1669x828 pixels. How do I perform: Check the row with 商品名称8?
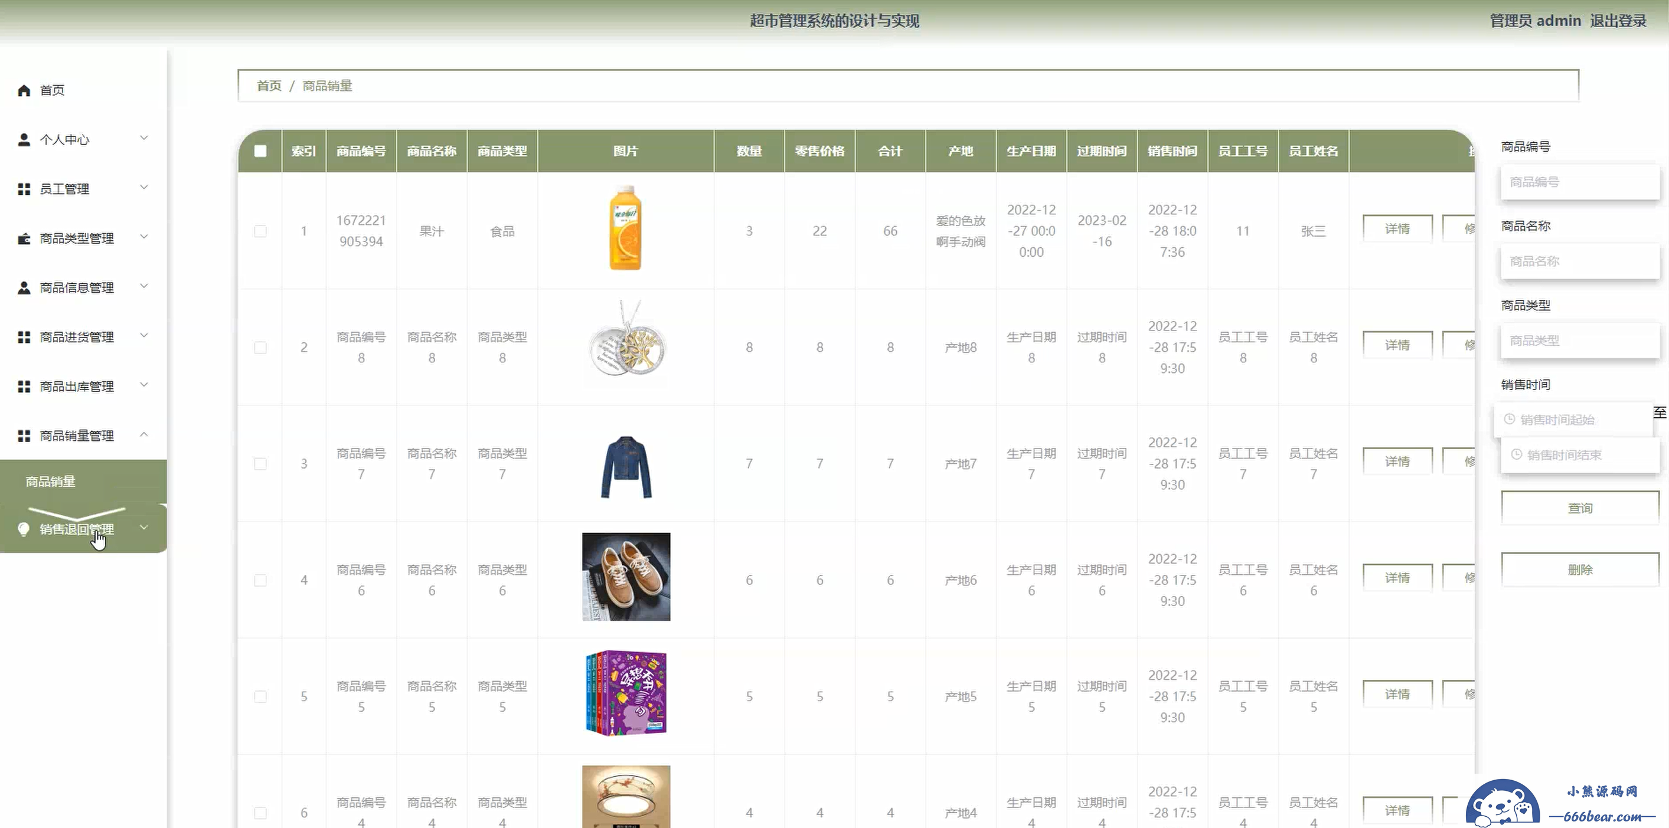[260, 347]
